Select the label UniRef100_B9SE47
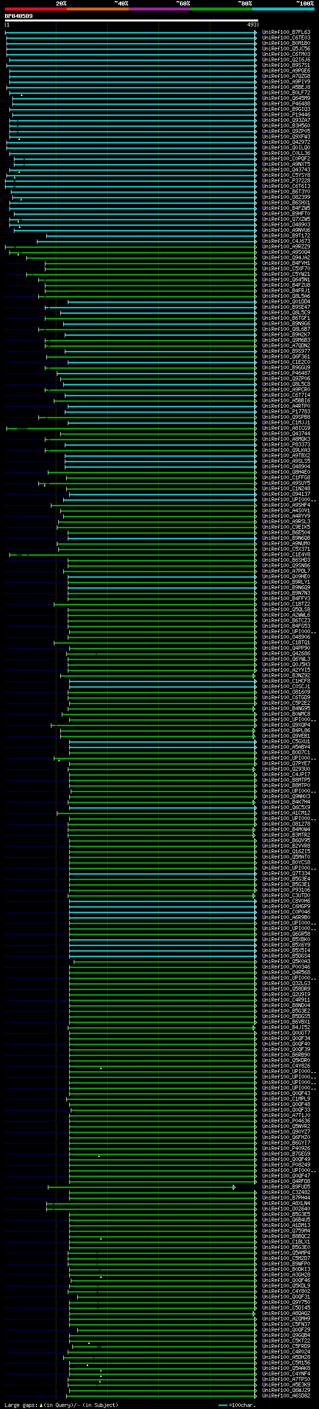This screenshot has width=319, height=1409. click(x=286, y=307)
